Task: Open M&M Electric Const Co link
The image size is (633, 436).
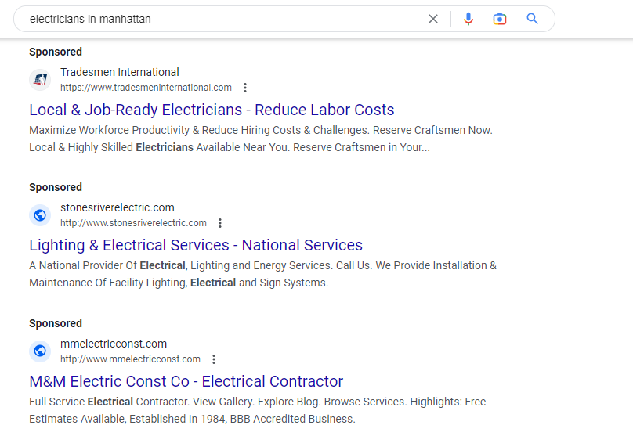Action: coord(186,381)
